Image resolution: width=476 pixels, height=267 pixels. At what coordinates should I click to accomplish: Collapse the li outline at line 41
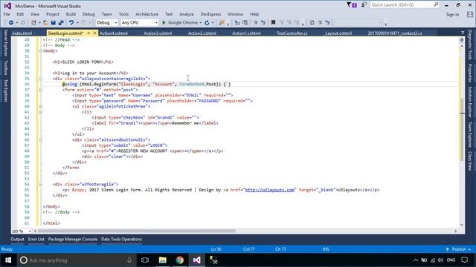[40, 112]
